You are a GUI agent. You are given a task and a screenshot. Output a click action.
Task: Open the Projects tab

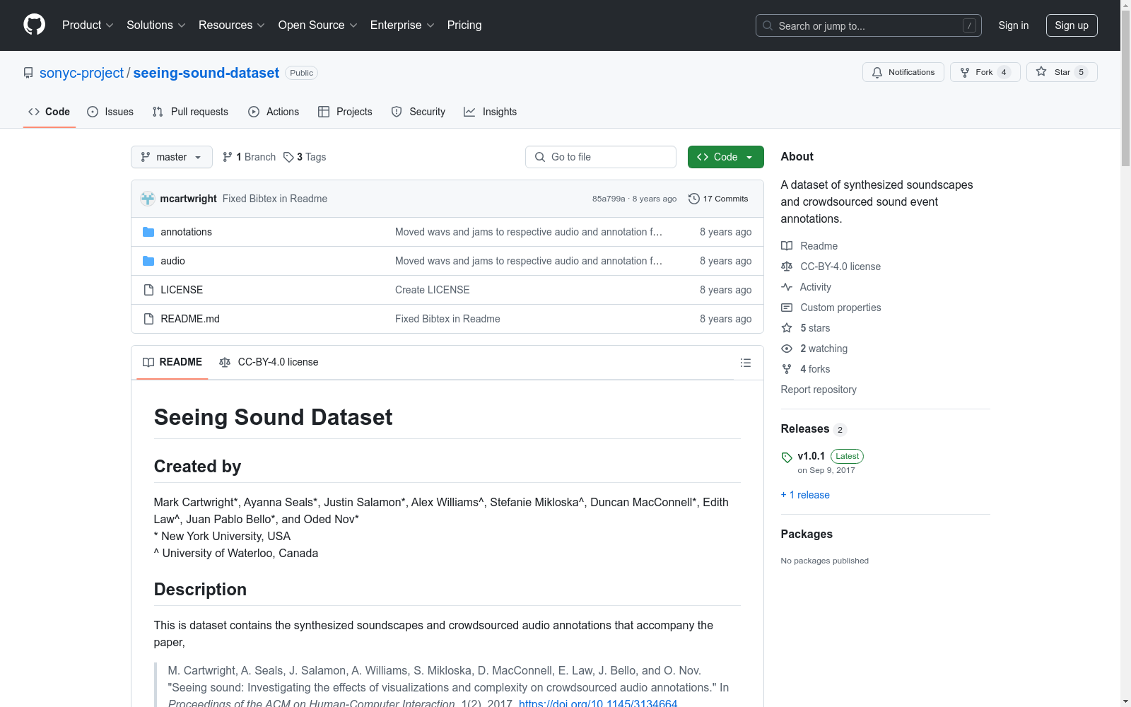[345, 112]
